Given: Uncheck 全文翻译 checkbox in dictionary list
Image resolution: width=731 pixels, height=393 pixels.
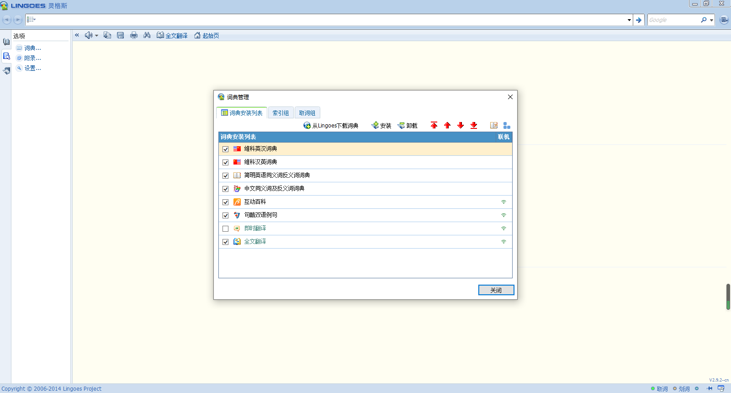Looking at the screenshot, I should tap(225, 242).
